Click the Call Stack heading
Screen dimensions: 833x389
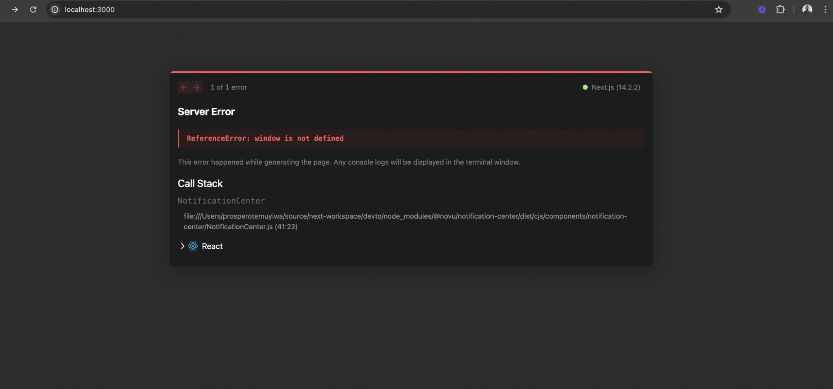coord(200,183)
